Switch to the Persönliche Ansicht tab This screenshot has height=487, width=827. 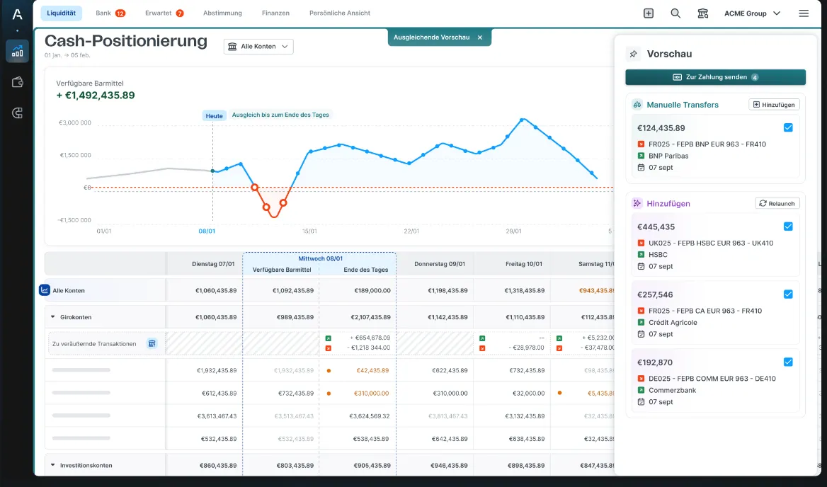click(x=340, y=13)
